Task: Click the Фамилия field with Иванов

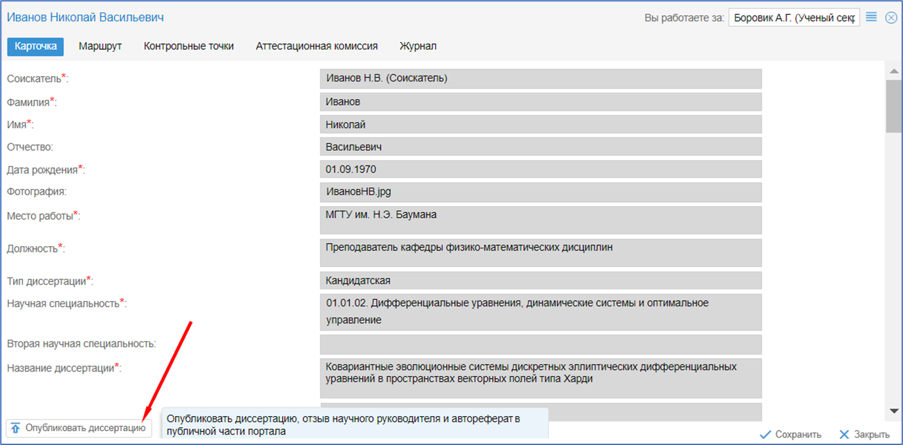Action: tap(540, 102)
